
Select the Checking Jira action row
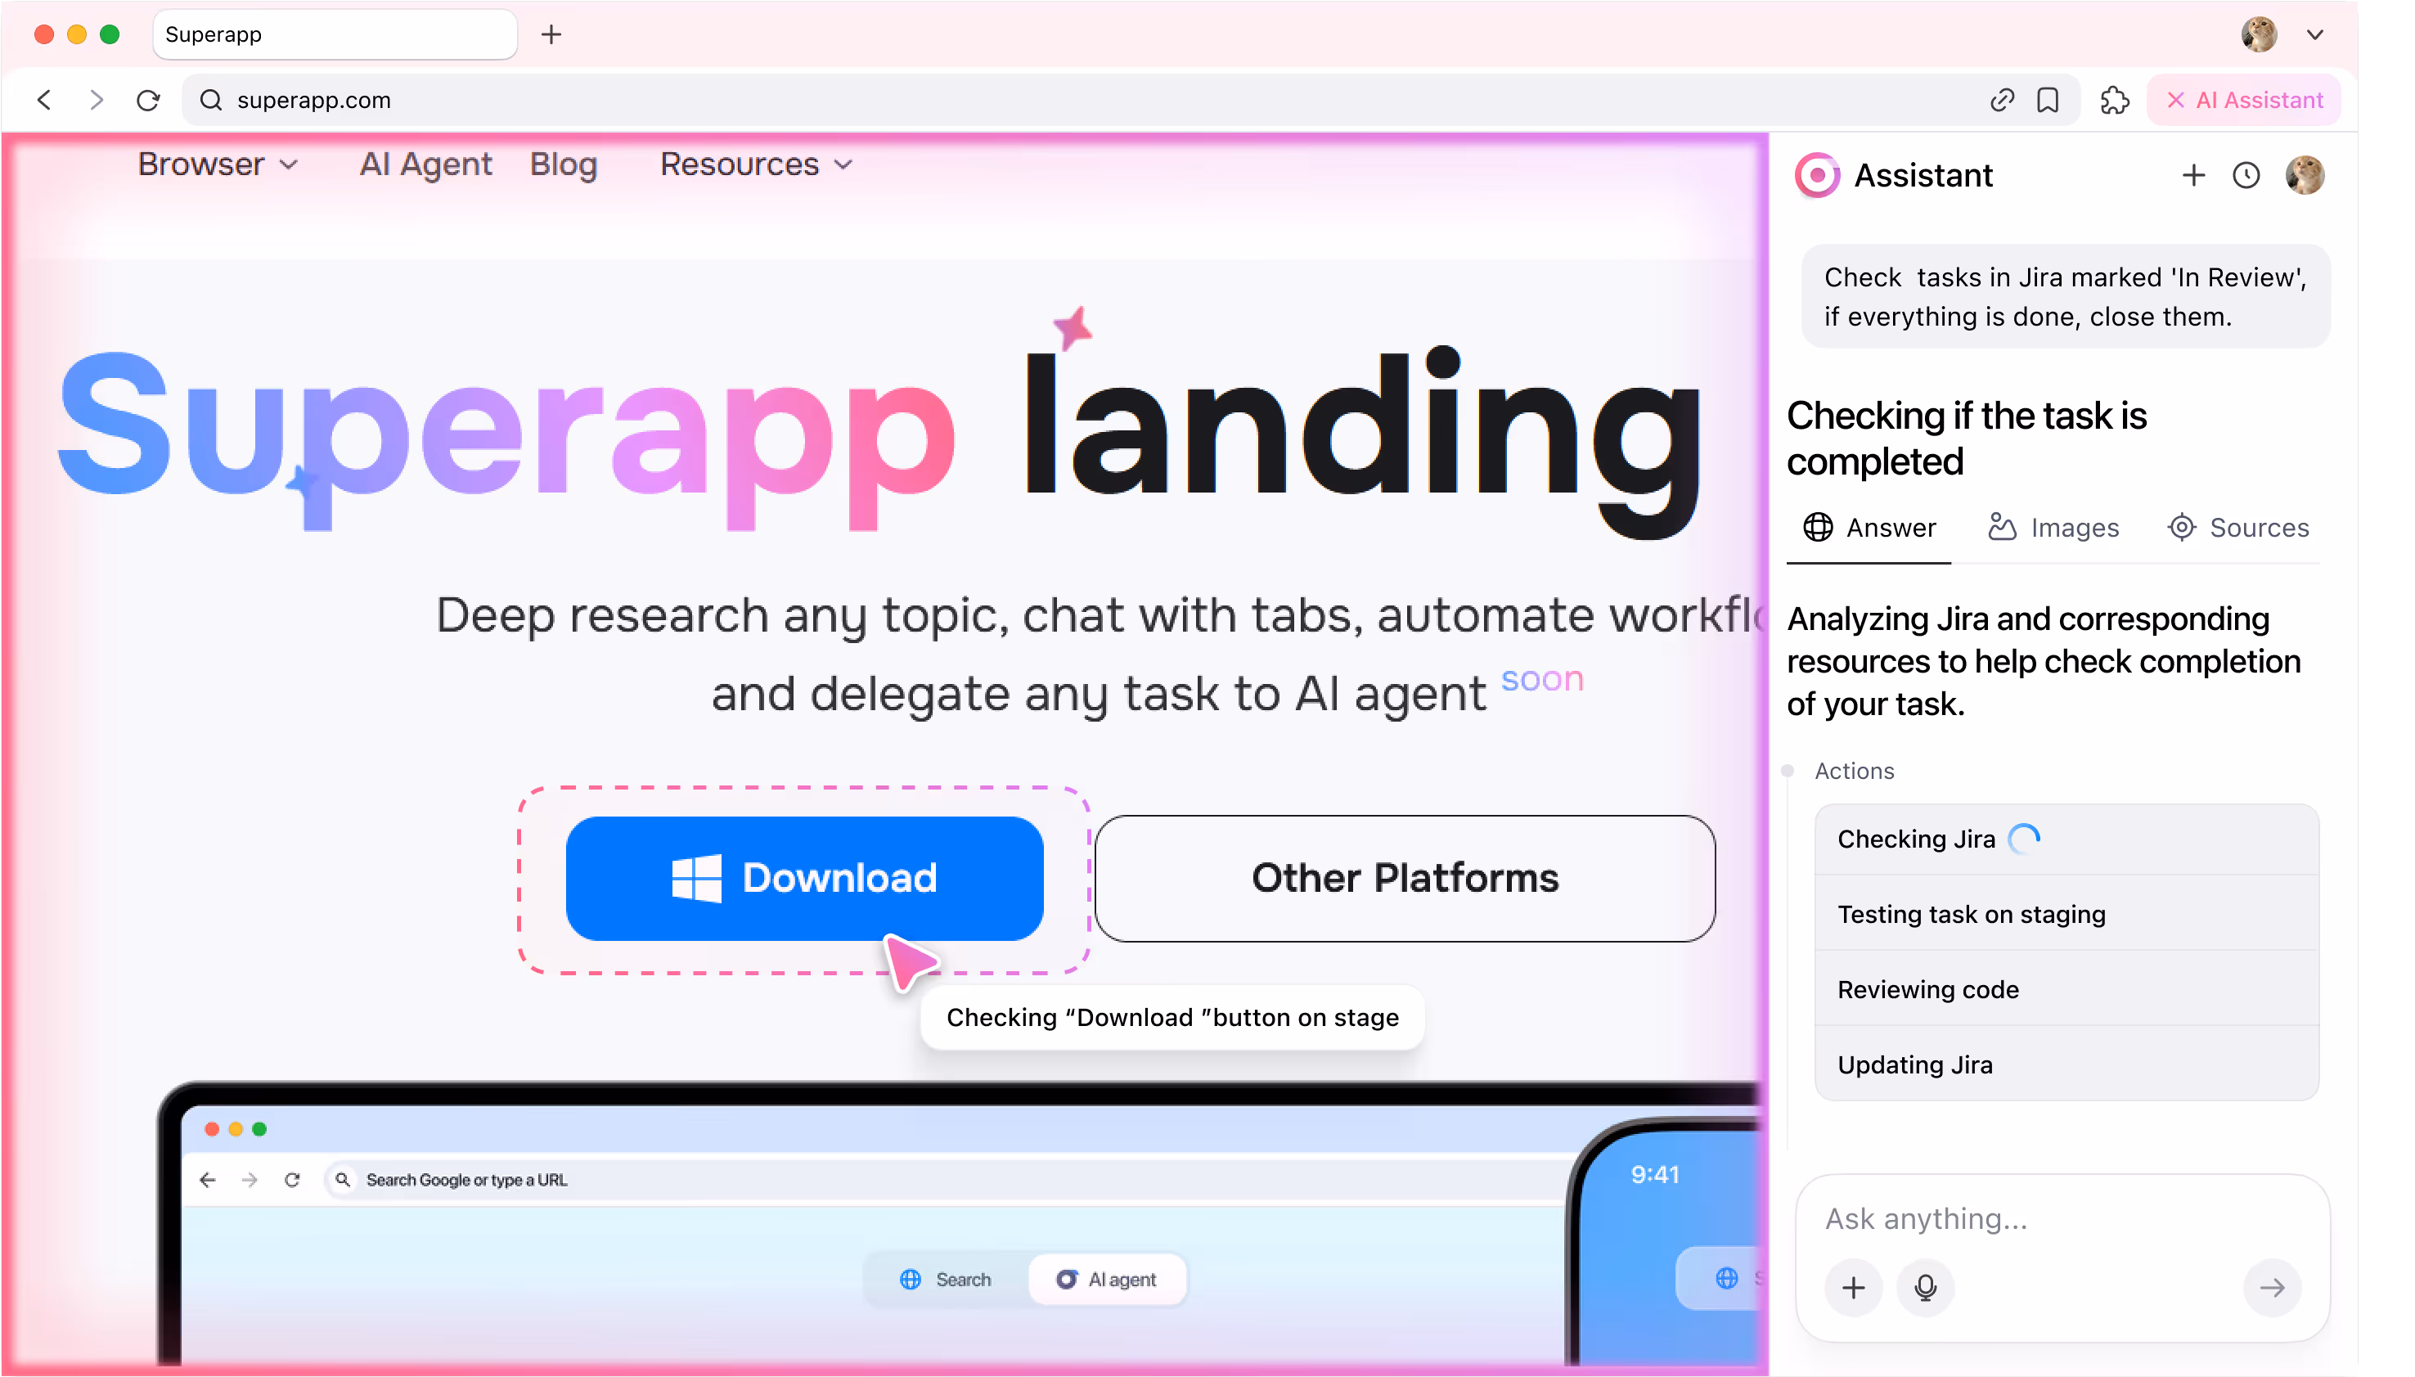click(x=2066, y=839)
